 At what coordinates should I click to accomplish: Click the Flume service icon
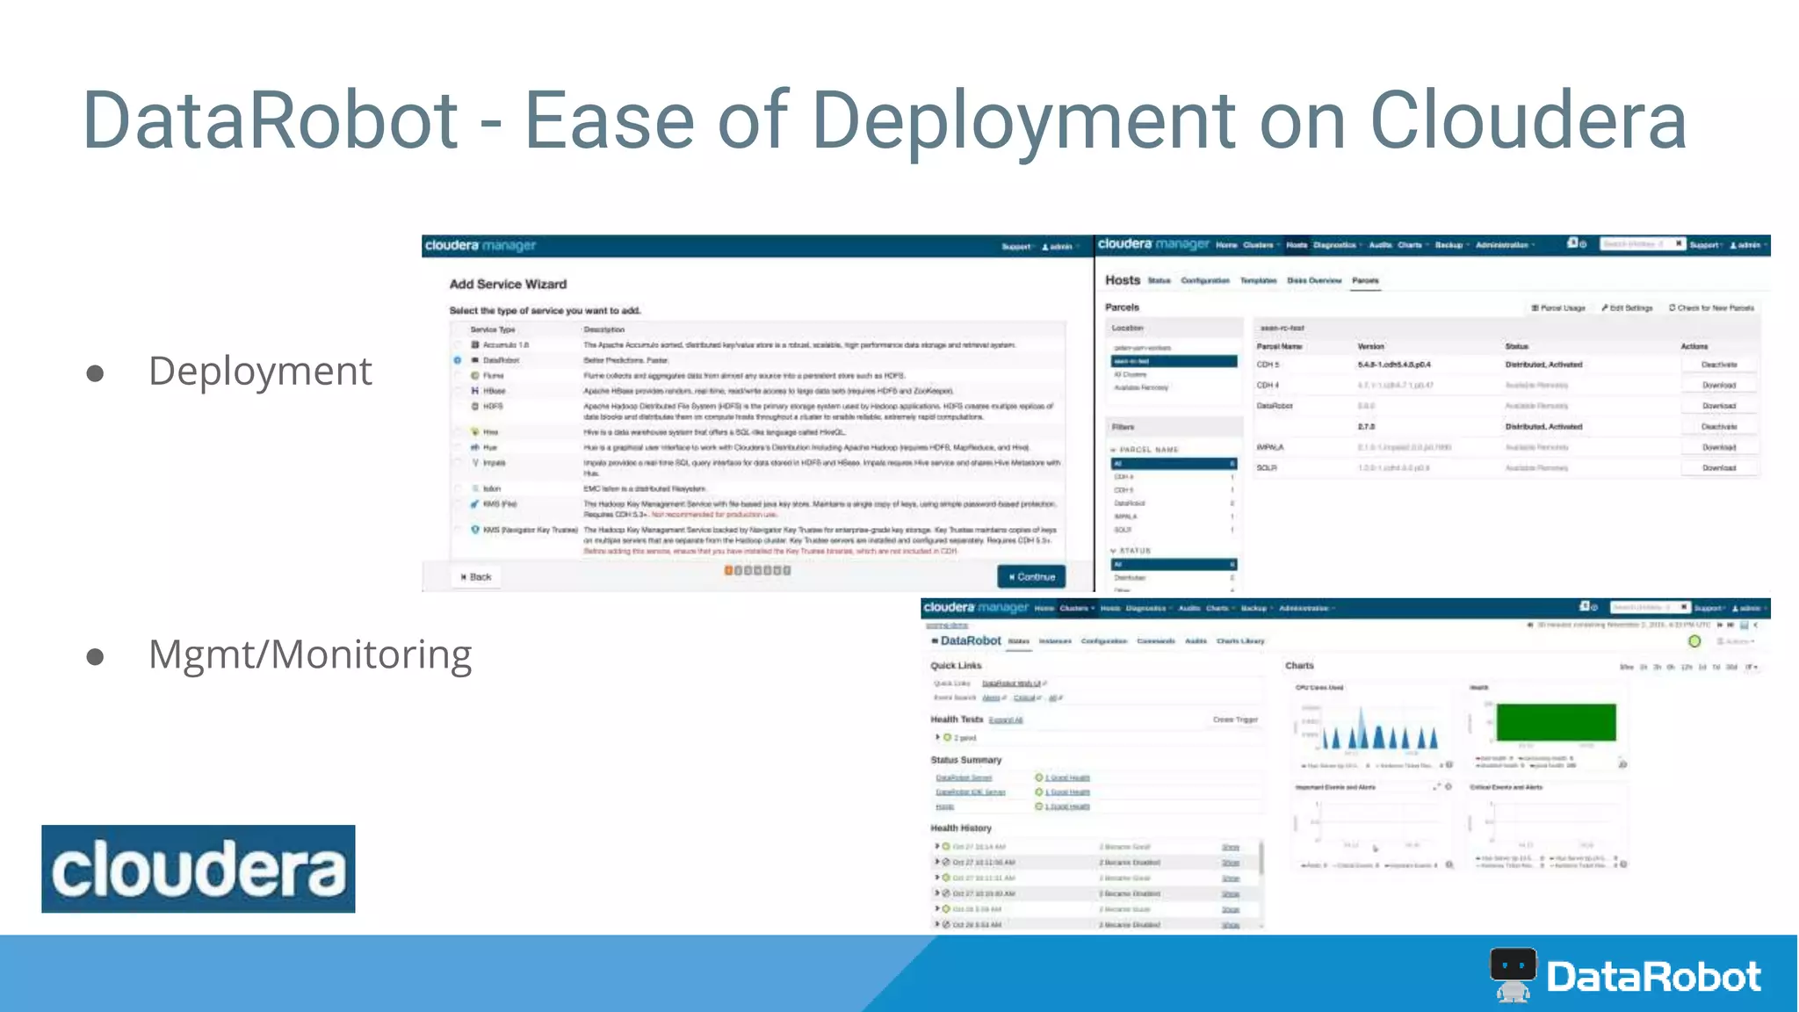coord(475,375)
